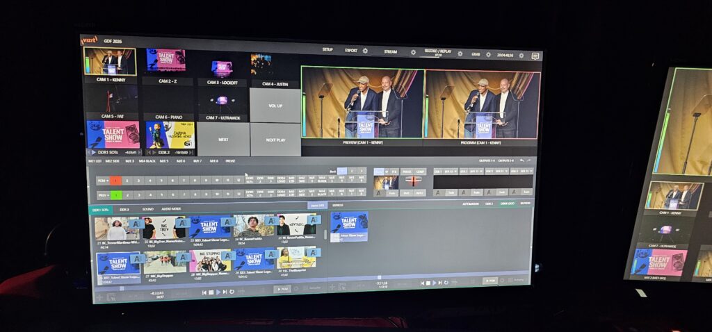Open Stream configuration gear
This screenshot has height=332, width=712.
pyautogui.click(x=413, y=52)
